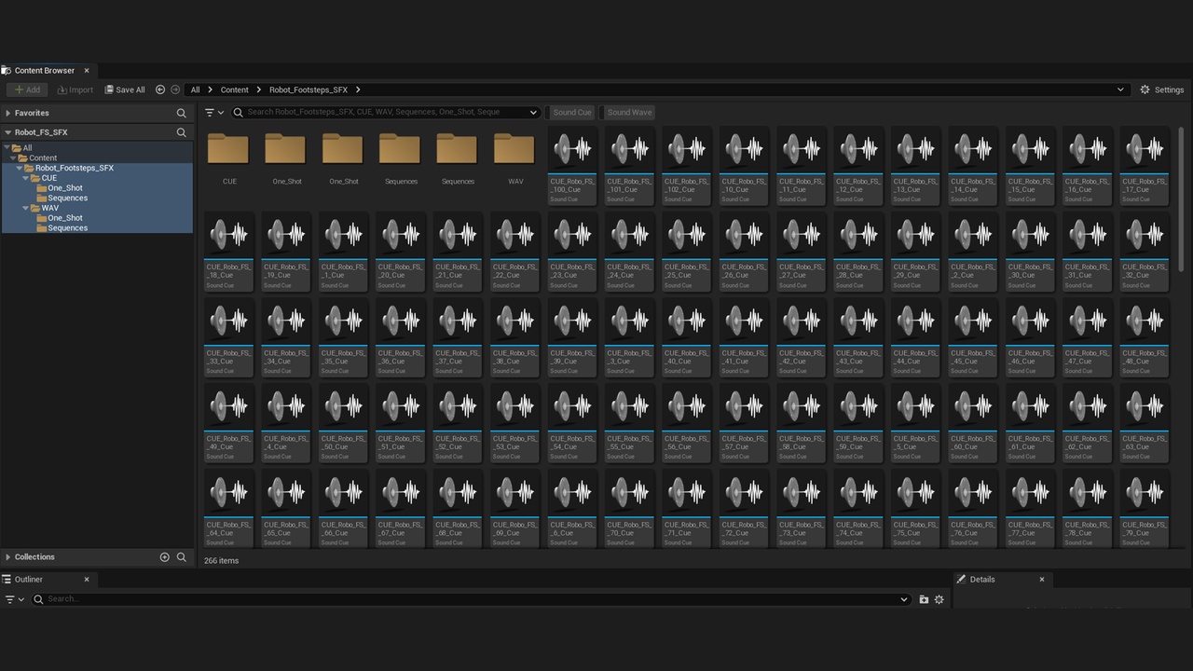Screen dimensions: 1193x671
Task: Open Content Browser Settings
Action: [1161, 89]
